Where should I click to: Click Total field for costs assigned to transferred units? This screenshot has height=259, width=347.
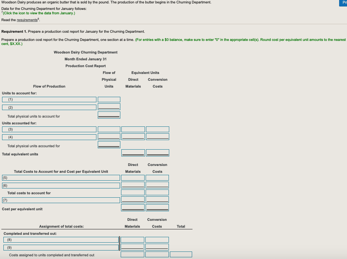coord(181,254)
